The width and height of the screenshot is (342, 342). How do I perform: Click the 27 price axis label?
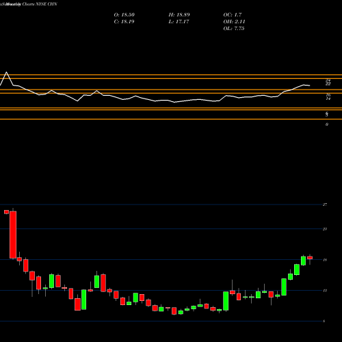coord(325,205)
